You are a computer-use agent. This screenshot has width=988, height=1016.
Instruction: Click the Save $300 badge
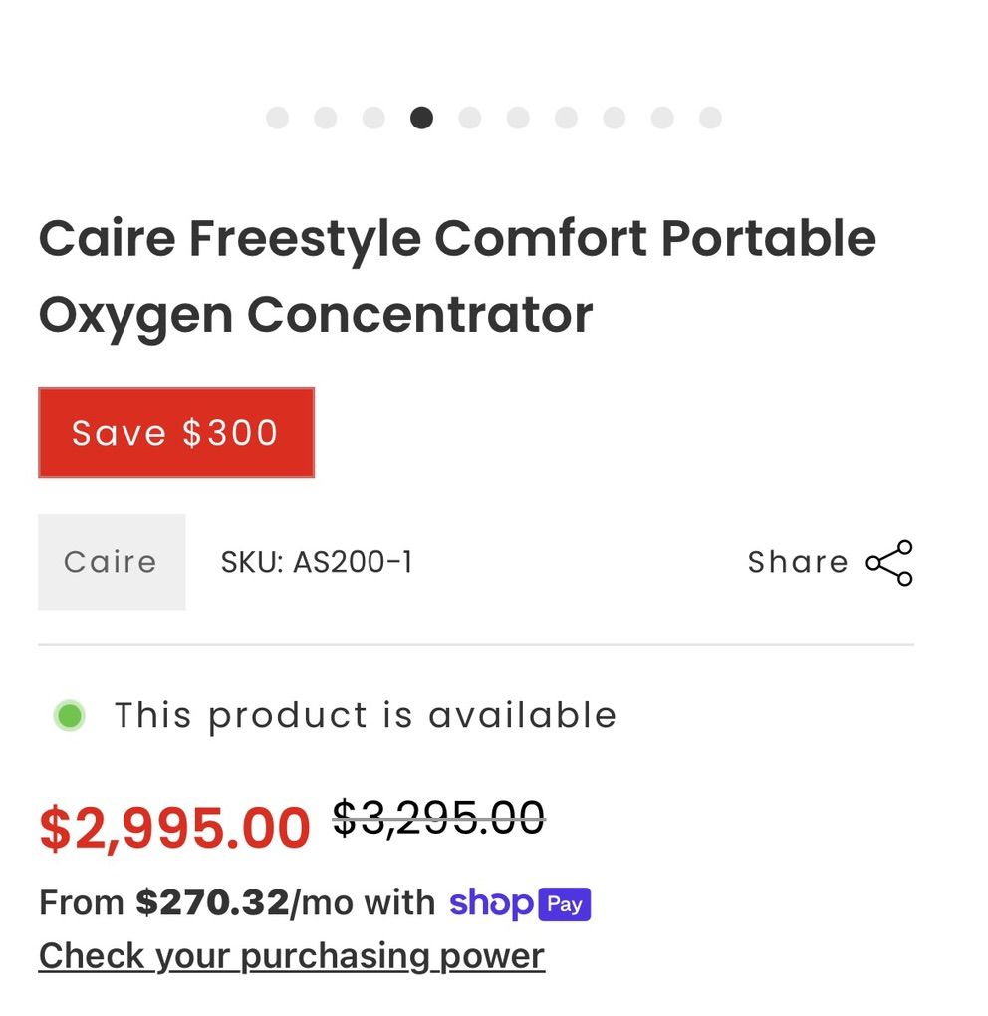click(176, 433)
